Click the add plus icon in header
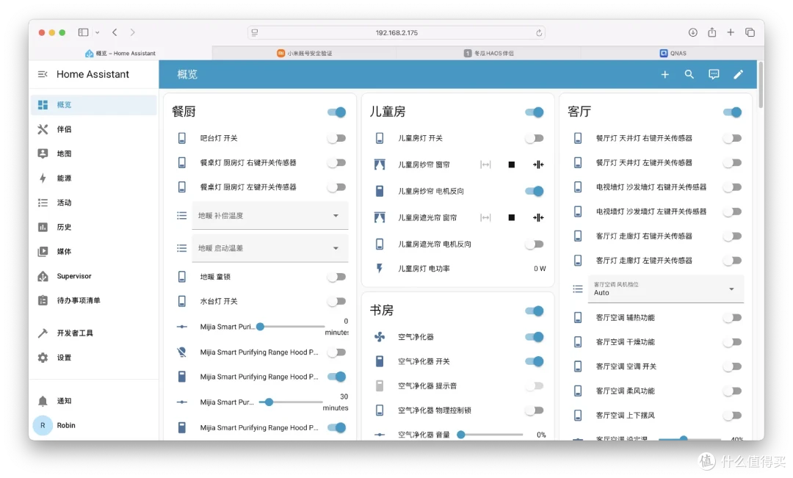This screenshot has width=793, height=478. click(x=665, y=74)
